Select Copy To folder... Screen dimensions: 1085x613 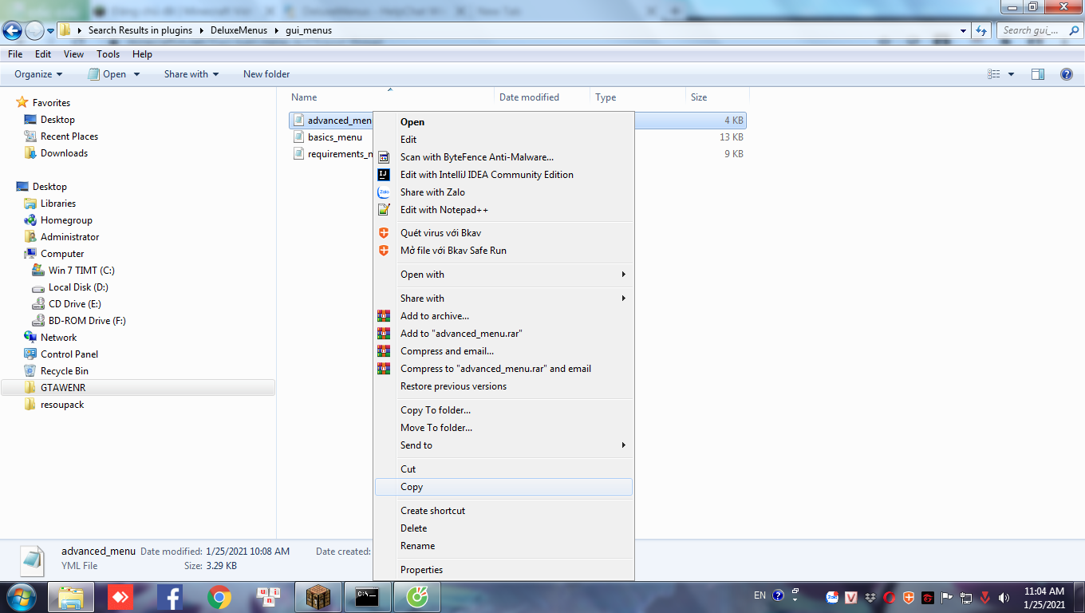503,410
